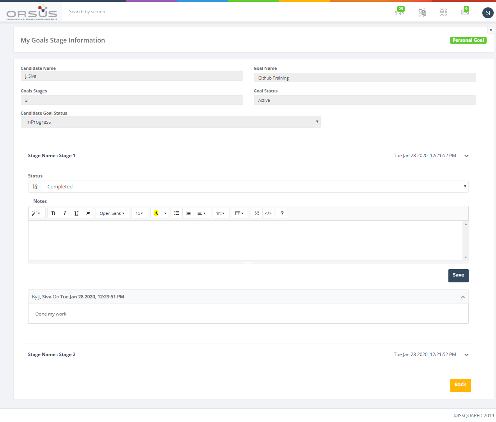Click the Save button

pyautogui.click(x=458, y=275)
